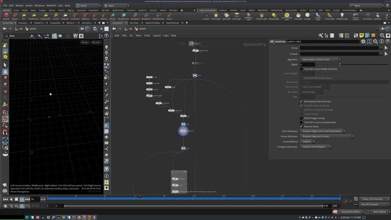This screenshot has width=391, height=220.
Task: Open the Point Attributes dropdown
Action: coord(323,131)
